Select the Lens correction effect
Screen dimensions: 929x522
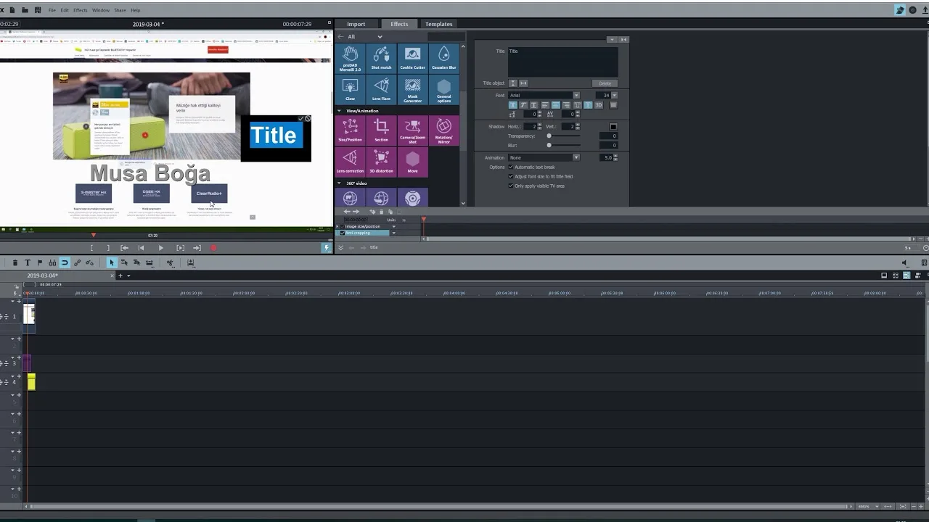(x=350, y=162)
